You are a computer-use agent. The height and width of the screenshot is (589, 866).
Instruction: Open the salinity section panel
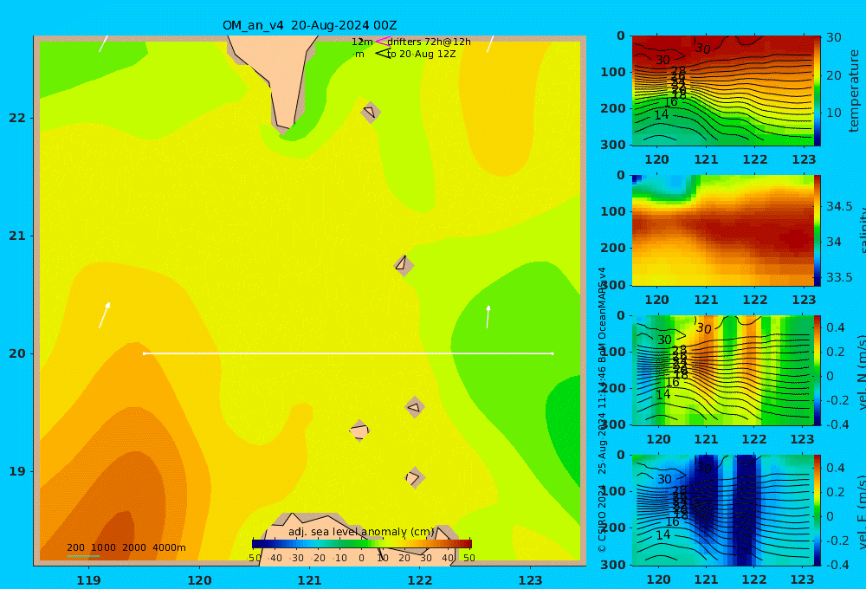coord(722,230)
